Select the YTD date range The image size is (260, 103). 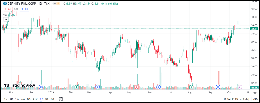click(x=35, y=99)
